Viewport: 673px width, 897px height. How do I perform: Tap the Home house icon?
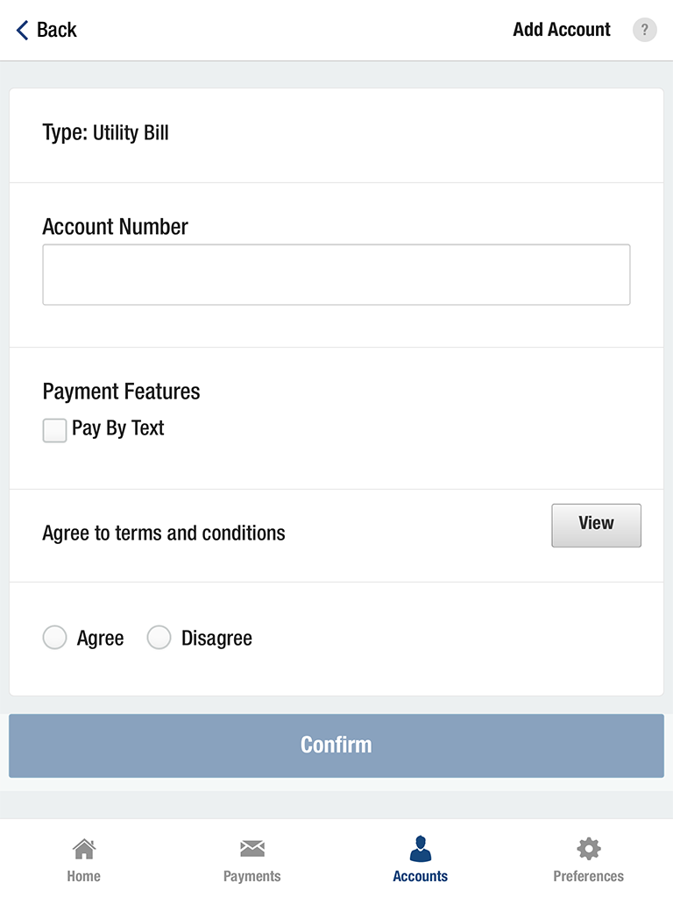pyautogui.click(x=83, y=849)
